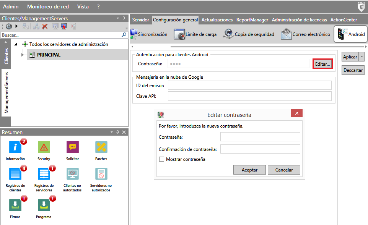Viewport: 368px width, 225px height.
Task: Open the dropdown arrow beside Aplicar
Action: (x=362, y=57)
